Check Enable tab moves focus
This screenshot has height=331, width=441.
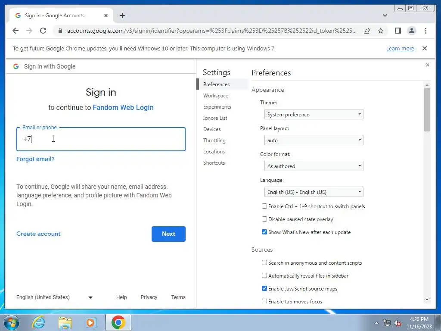click(264, 301)
